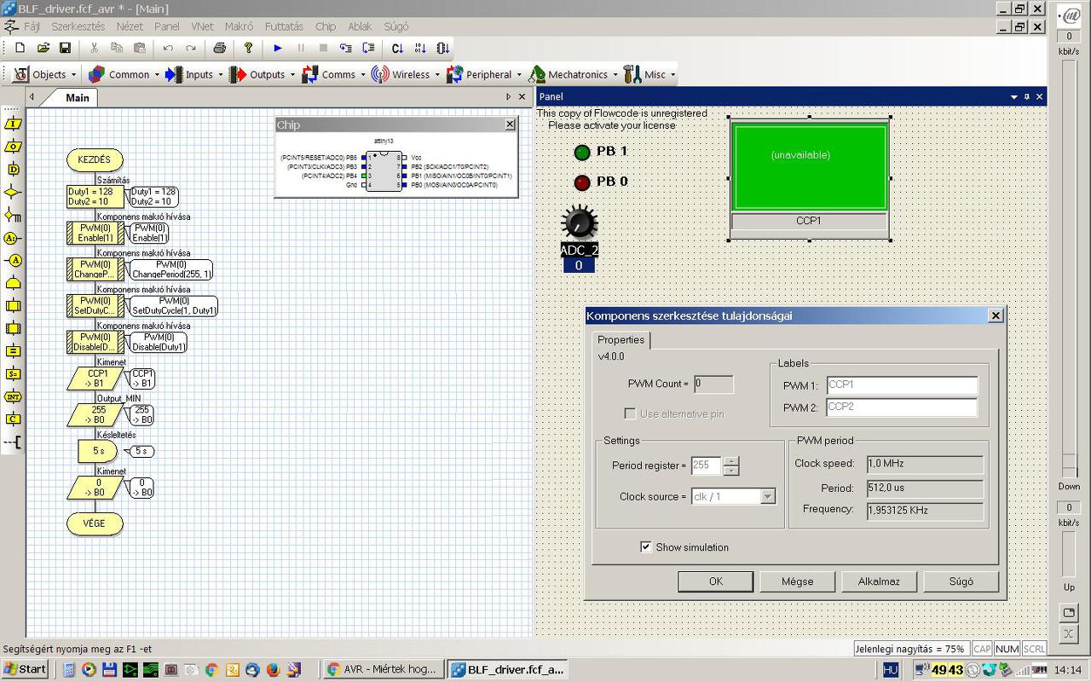Click the HU language indicator in the taskbar
Screen dimensions: 1091x682
coord(891,670)
